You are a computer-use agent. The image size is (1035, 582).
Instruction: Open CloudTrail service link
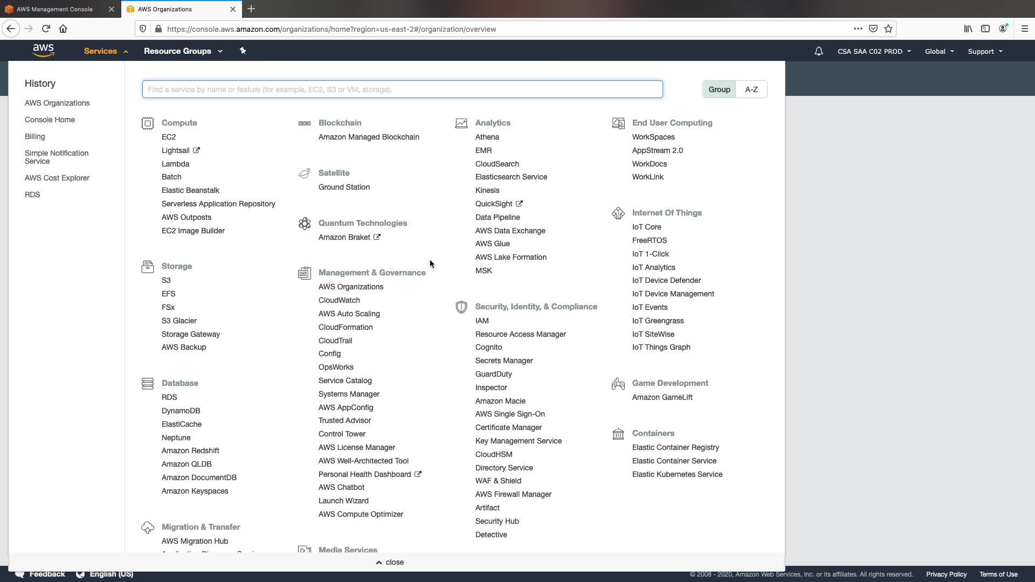pos(335,341)
